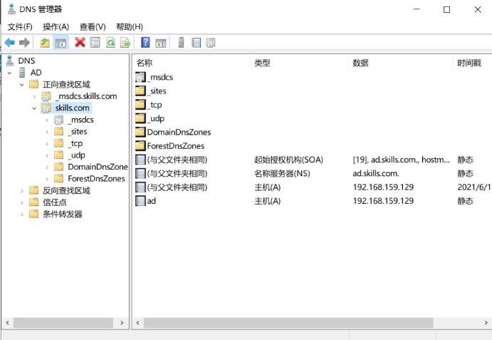This screenshot has height=340, width=492.
Task: Collapse the AD server node
Action: coord(9,73)
